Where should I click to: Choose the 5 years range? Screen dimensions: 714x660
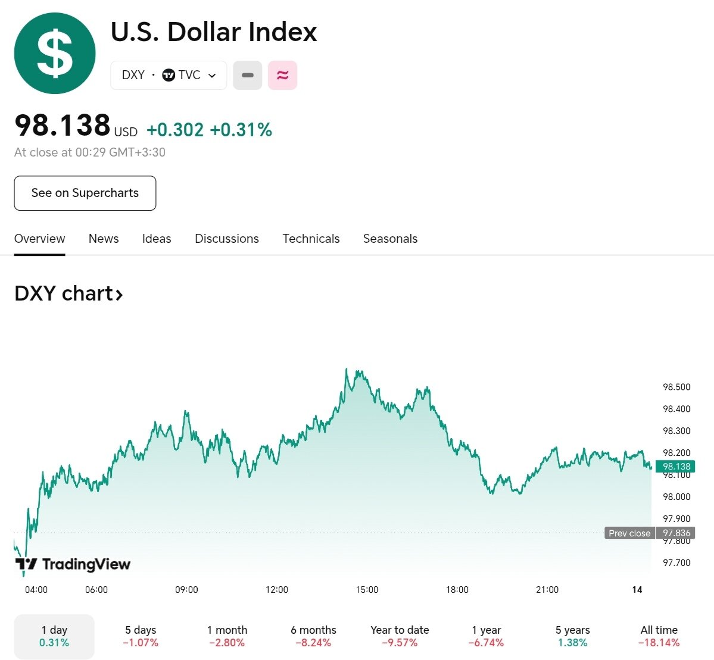572,636
